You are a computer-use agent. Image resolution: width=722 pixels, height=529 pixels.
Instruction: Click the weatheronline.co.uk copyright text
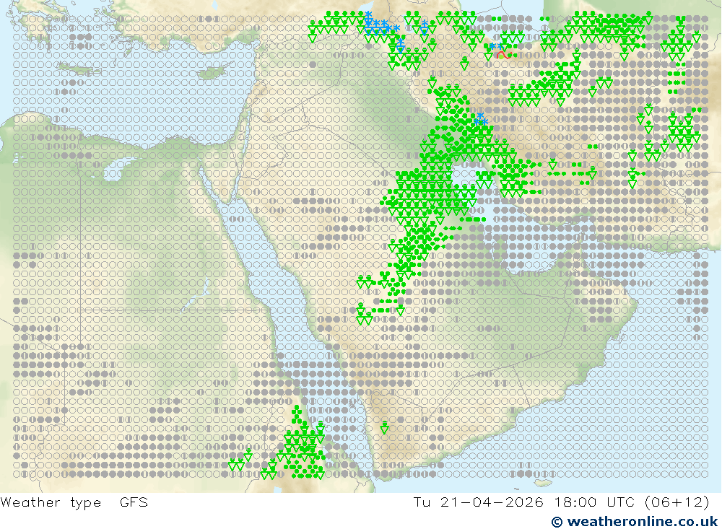(x=635, y=521)
